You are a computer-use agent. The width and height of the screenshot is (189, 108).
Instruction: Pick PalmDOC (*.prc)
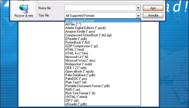[103, 79]
